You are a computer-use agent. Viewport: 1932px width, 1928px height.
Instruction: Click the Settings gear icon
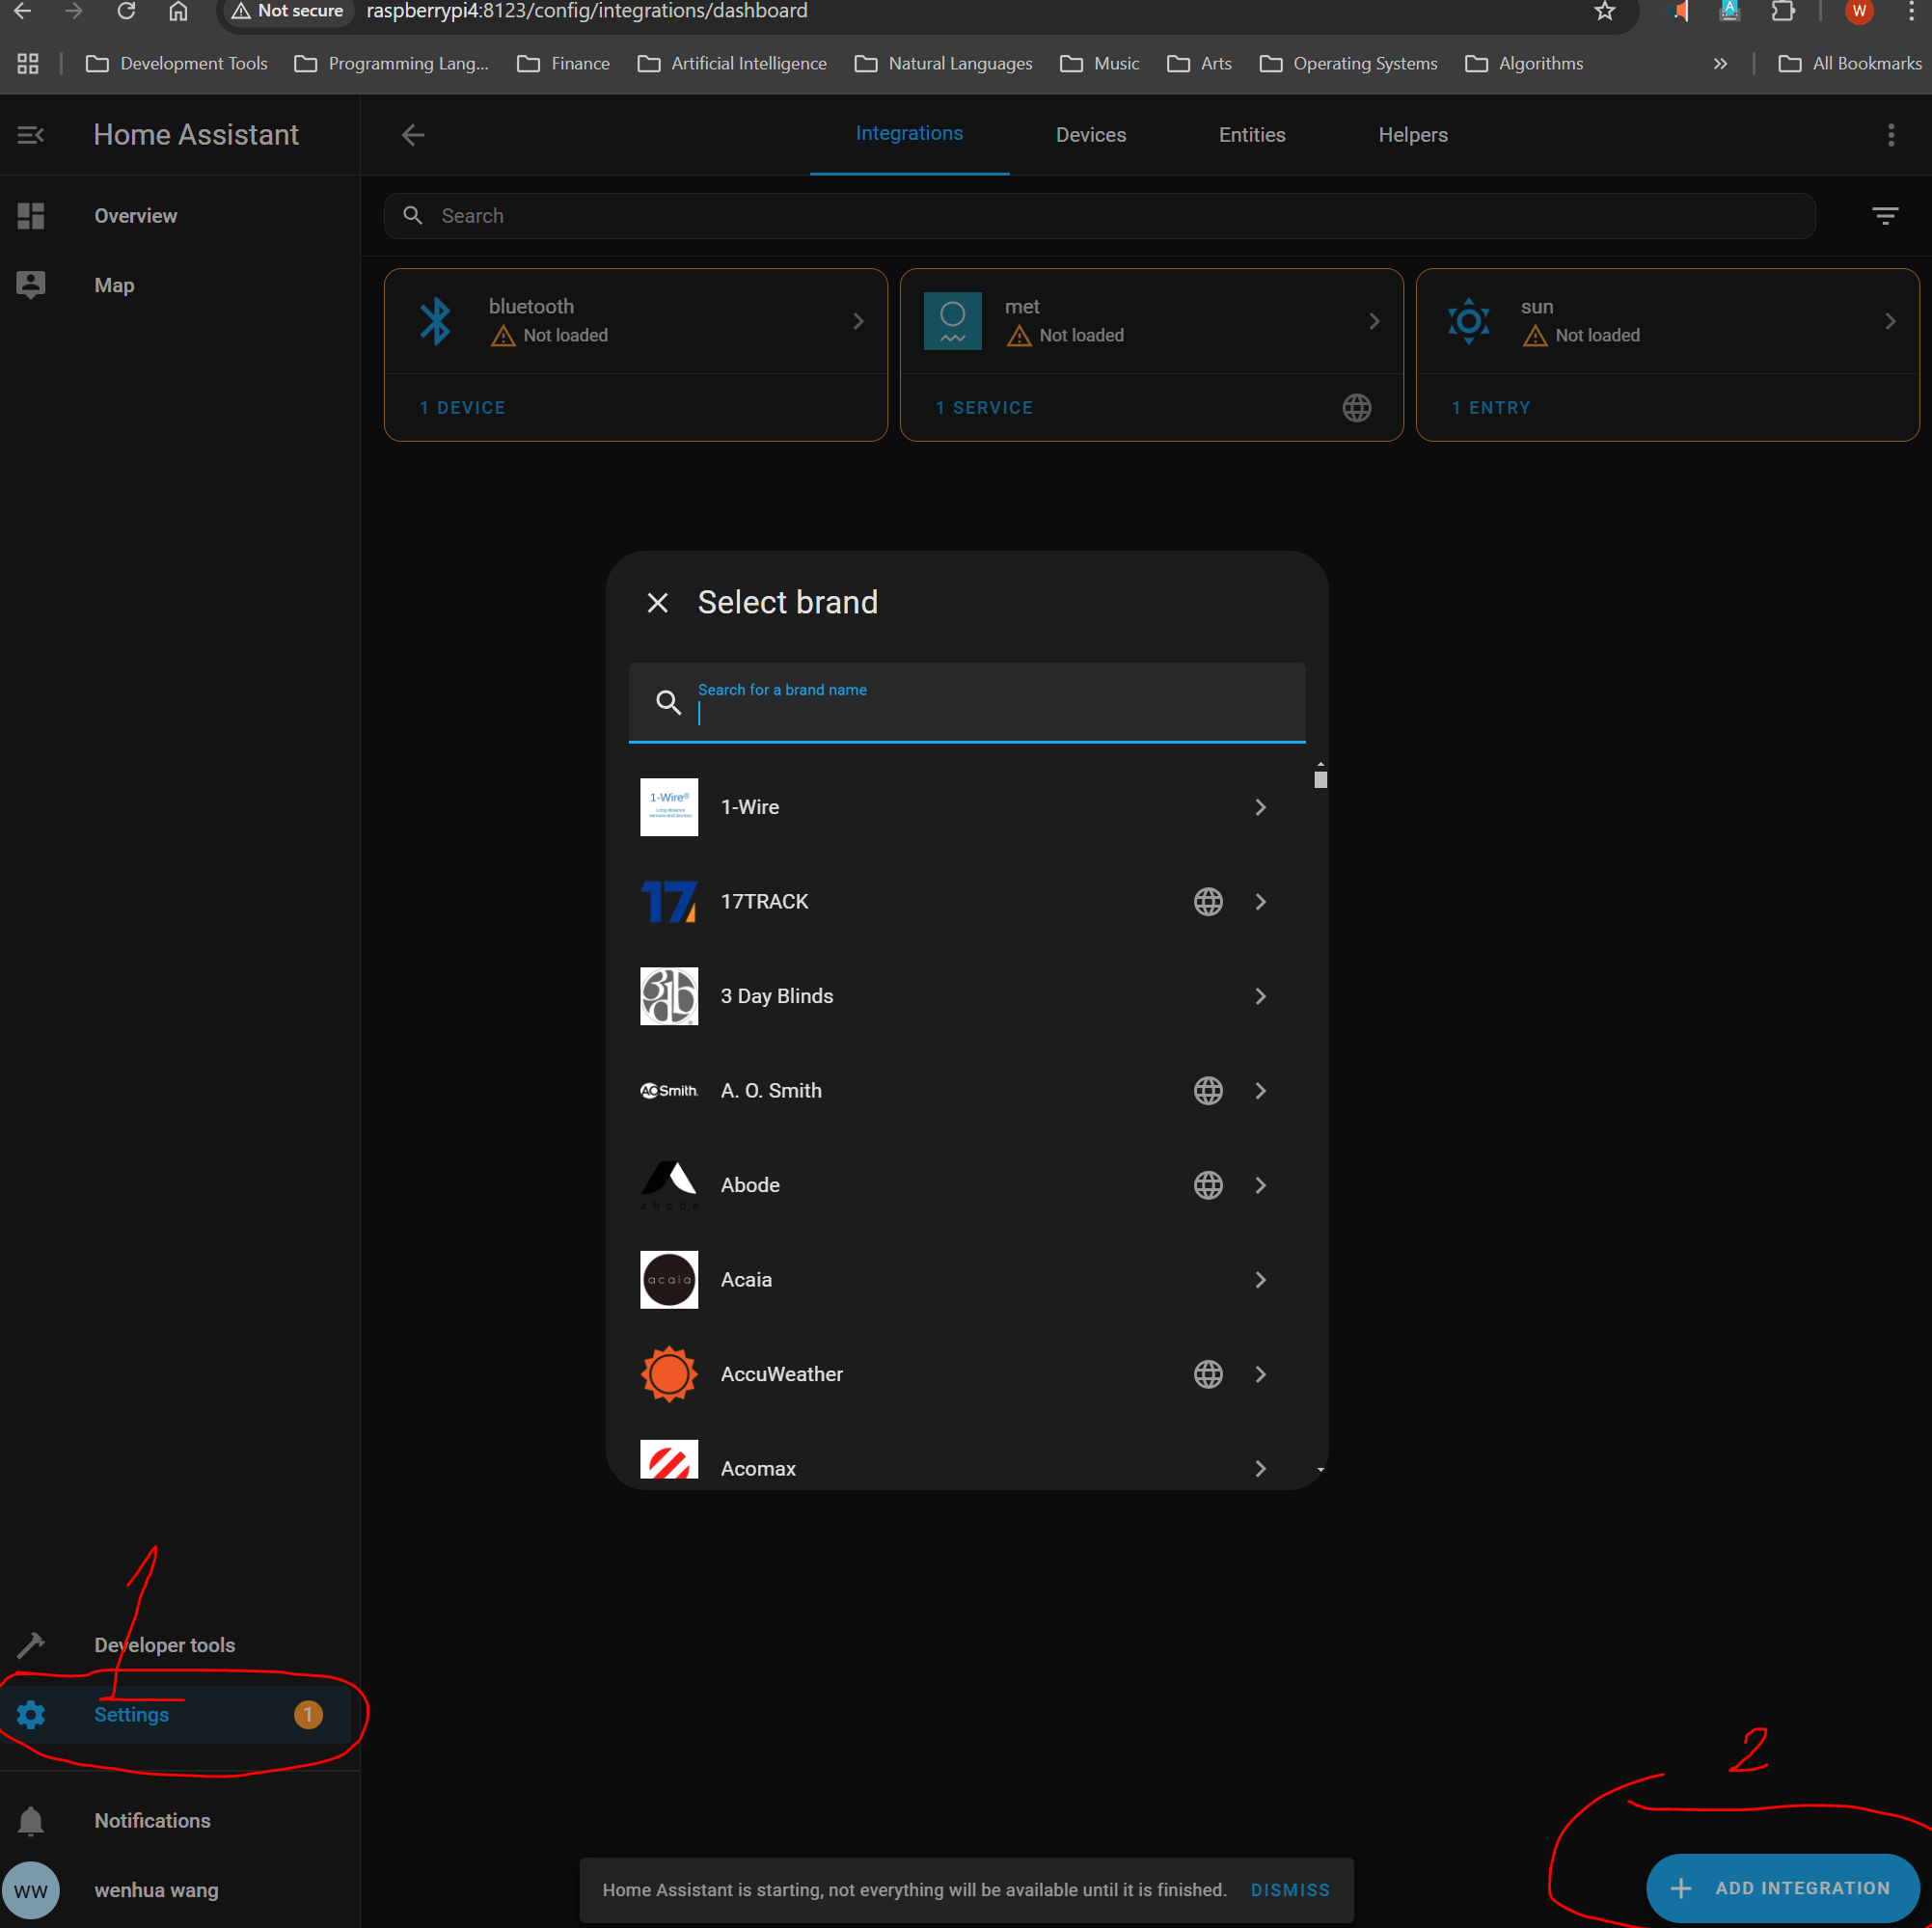[x=31, y=1714]
